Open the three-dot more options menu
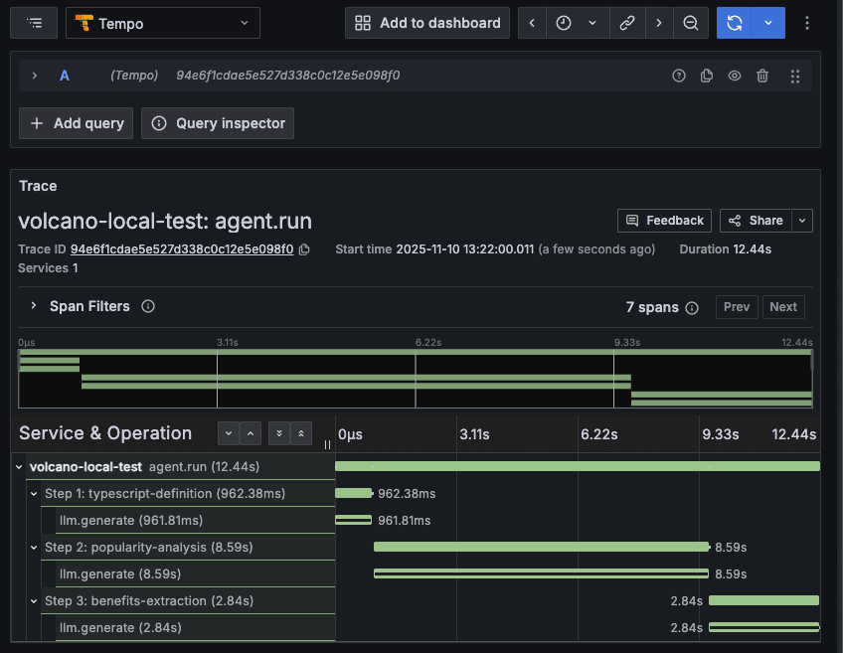This screenshot has height=653, width=843. click(806, 23)
